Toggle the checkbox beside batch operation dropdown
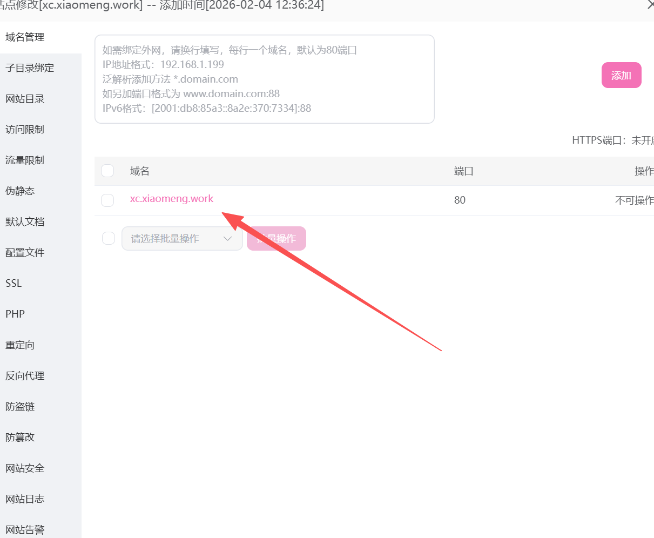This screenshot has height=538, width=654. (109, 238)
